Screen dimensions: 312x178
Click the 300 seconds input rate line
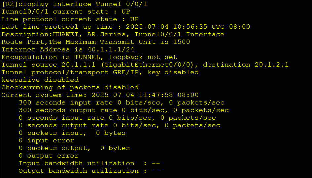pyautogui.click(x=121, y=103)
